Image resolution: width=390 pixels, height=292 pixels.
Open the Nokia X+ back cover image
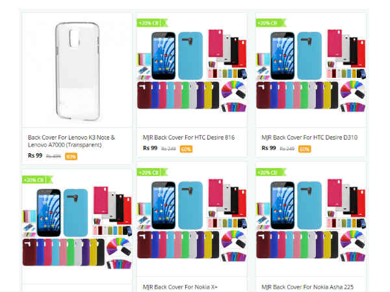192,221
